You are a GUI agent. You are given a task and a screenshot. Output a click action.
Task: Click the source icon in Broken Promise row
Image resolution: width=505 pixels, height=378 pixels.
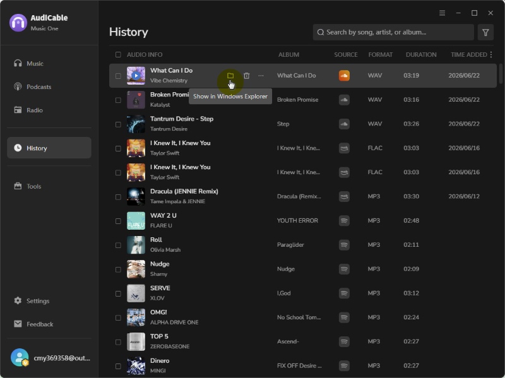pos(344,100)
